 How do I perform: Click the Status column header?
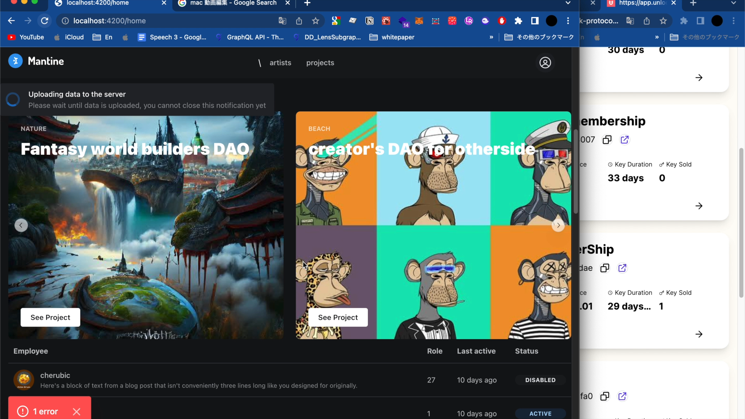click(527, 351)
